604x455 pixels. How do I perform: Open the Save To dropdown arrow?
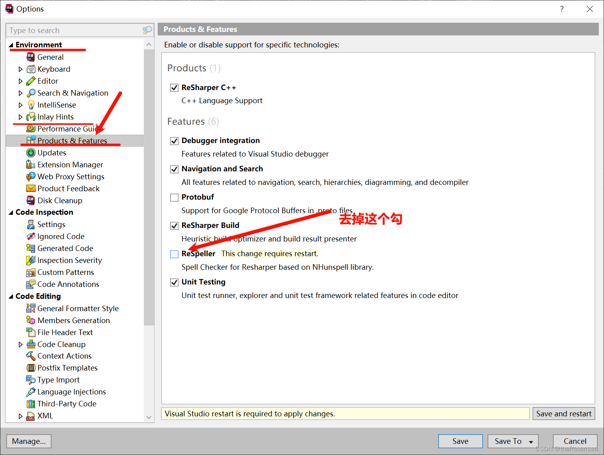pos(531,441)
